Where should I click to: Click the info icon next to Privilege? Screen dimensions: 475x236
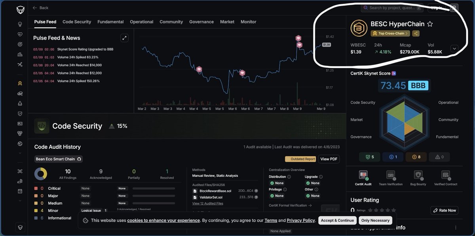[x=285, y=189]
